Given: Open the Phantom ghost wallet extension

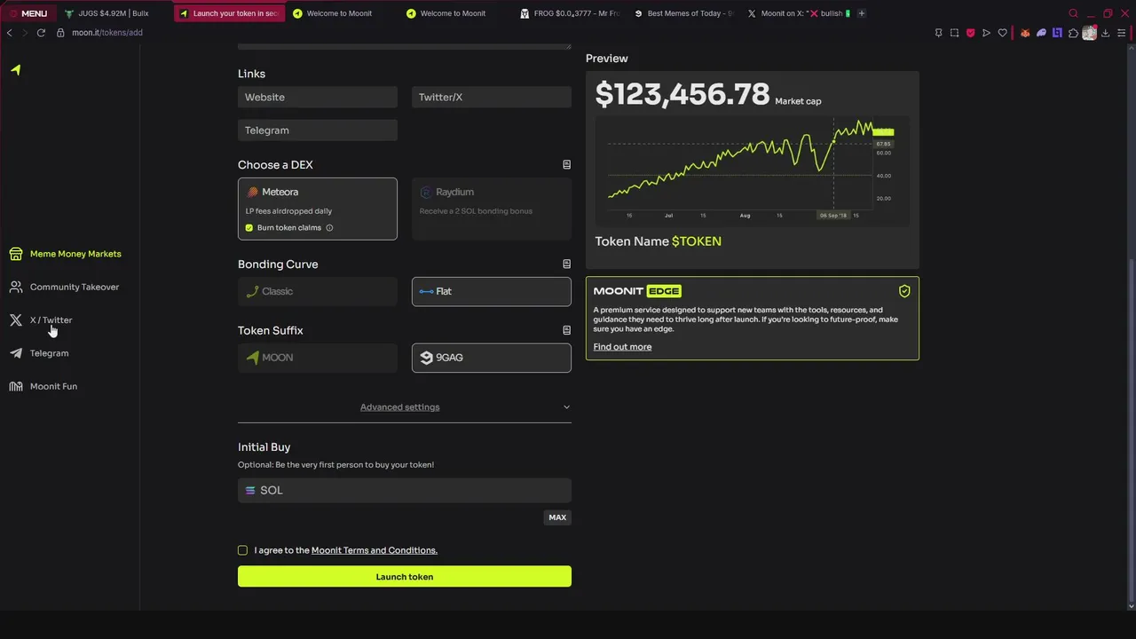Looking at the screenshot, I should (x=1041, y=33).
